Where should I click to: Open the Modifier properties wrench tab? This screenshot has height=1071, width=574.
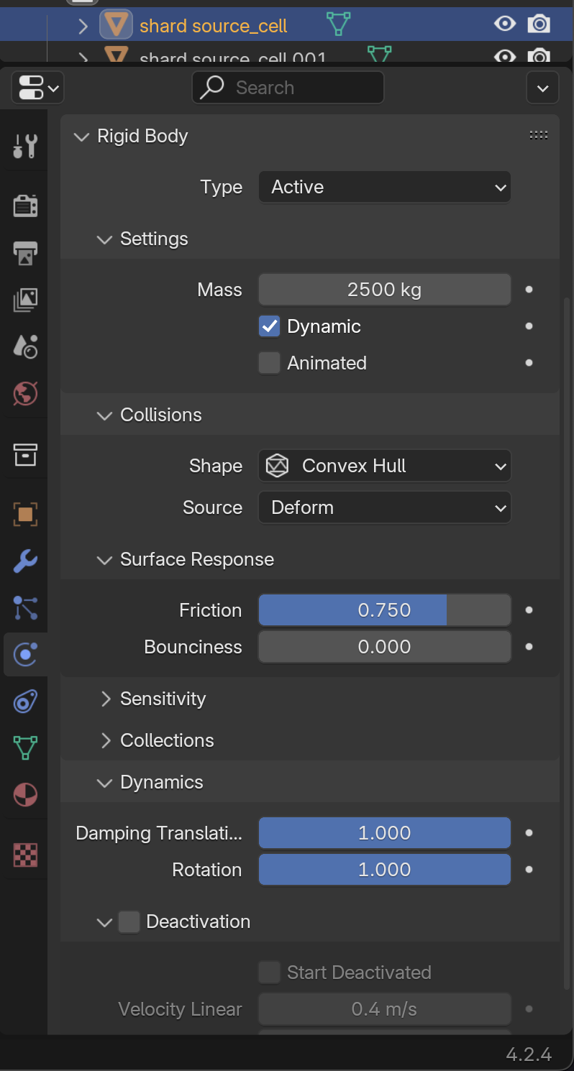(x=25, y=561)
